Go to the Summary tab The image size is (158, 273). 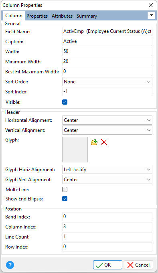[x=87, y=16]
